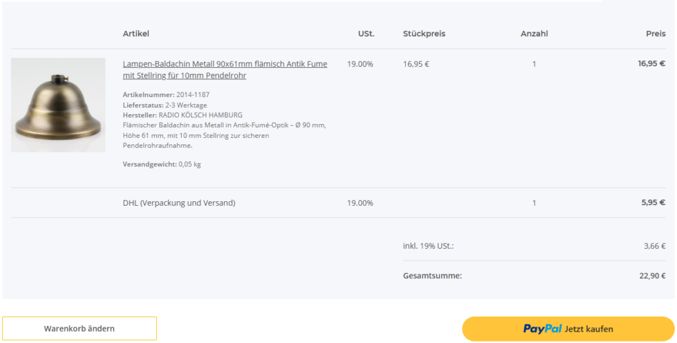Click the total amount 22,90 €

click(x=652, y=276)
